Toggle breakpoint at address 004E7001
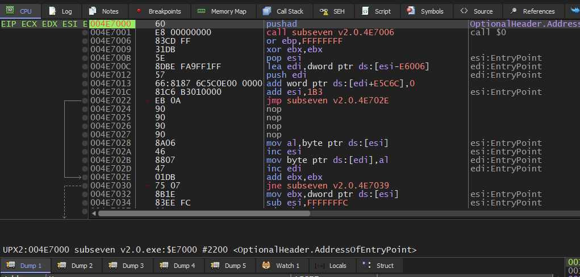580x277 pixels. click(x=85, y=33)
